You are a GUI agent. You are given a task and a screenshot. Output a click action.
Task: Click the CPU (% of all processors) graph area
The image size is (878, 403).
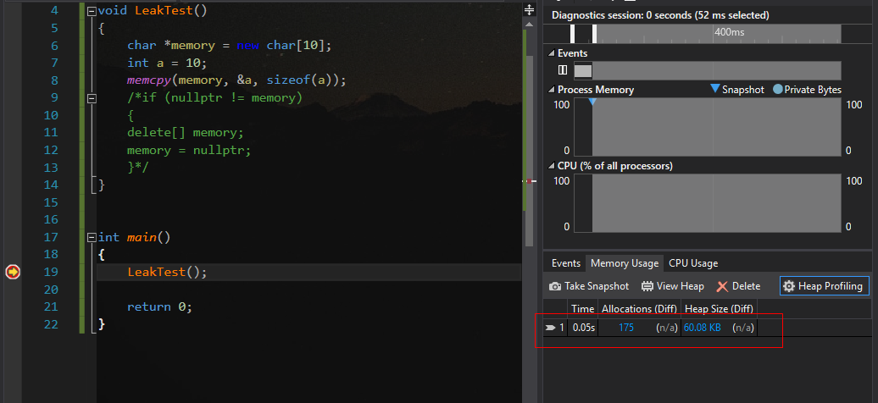[x=707, y=202]
